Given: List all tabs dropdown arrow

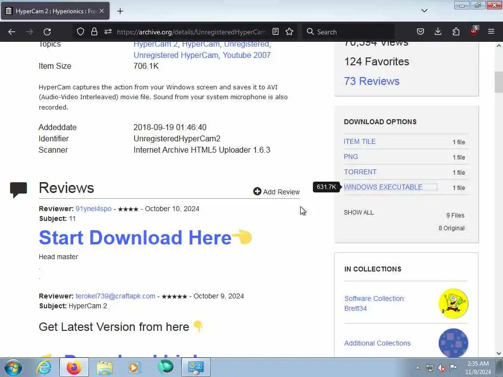Looking at the screenshot, I should [x=424, y=11].
